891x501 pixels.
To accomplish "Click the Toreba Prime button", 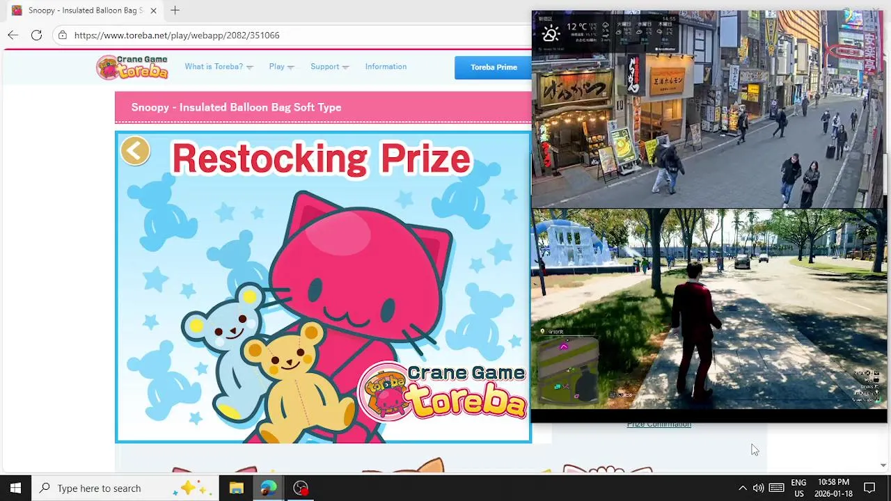I will point(494,67).
